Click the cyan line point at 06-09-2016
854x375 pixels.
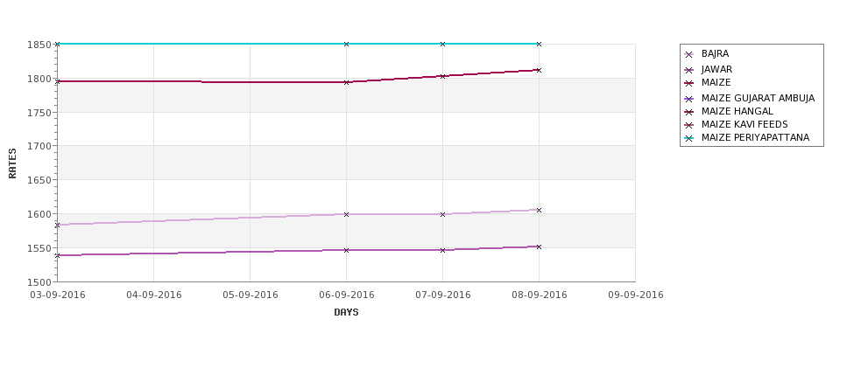pos(346,44)
